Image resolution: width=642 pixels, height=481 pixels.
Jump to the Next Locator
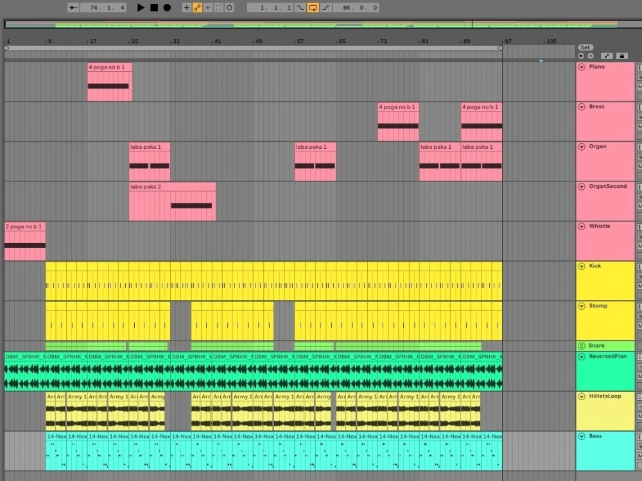point(591,56)
